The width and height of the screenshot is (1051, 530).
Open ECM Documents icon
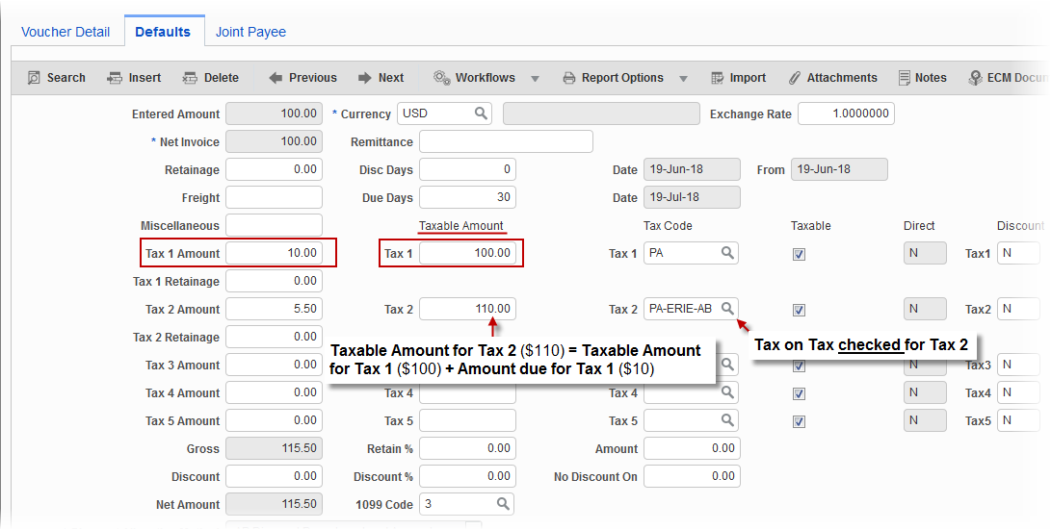975,78
